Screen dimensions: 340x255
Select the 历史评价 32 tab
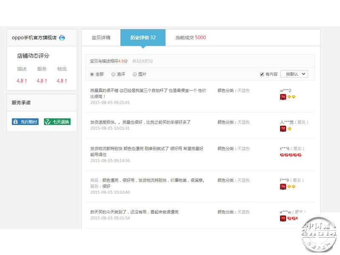coord(143,37)
